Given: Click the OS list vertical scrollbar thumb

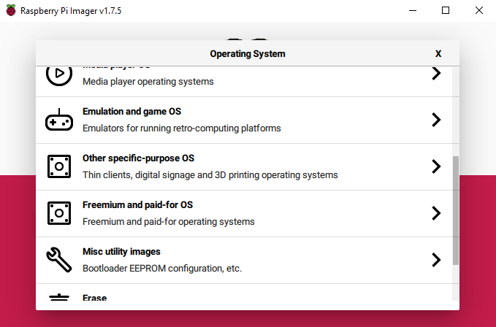Looking at the screenshot, I should coord(456,210).
